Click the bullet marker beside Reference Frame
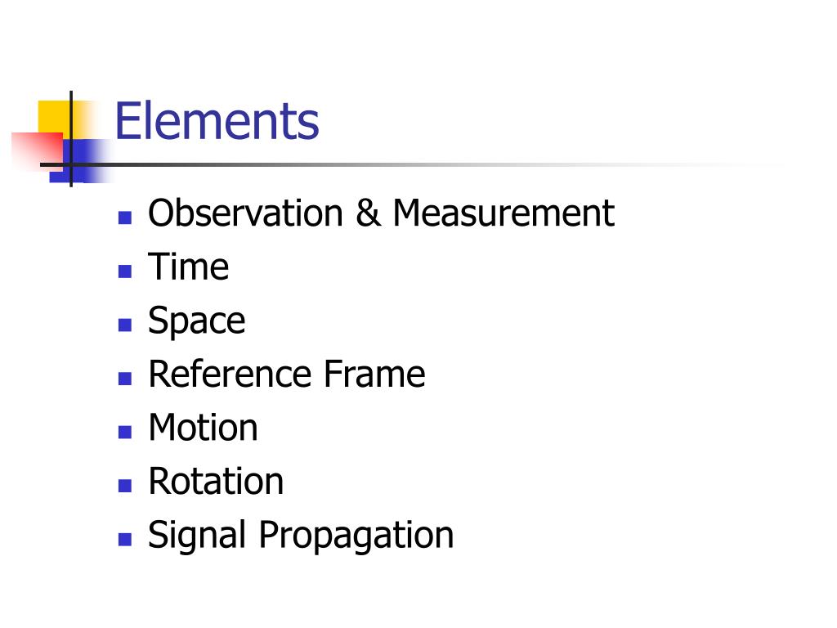Image resolution: width=837 pixels, height=628 pixels. (x=125, y=379)
